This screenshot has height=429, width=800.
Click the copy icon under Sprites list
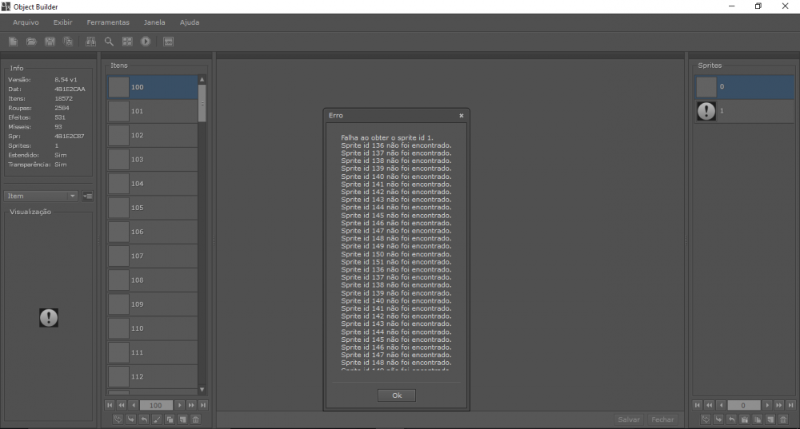click(x=758, y=419)
